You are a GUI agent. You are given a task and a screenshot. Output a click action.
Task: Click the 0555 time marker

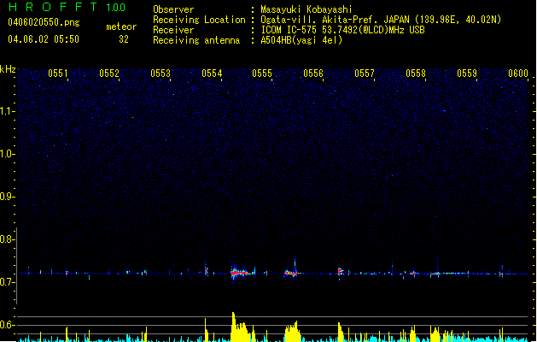click(262, 74)
